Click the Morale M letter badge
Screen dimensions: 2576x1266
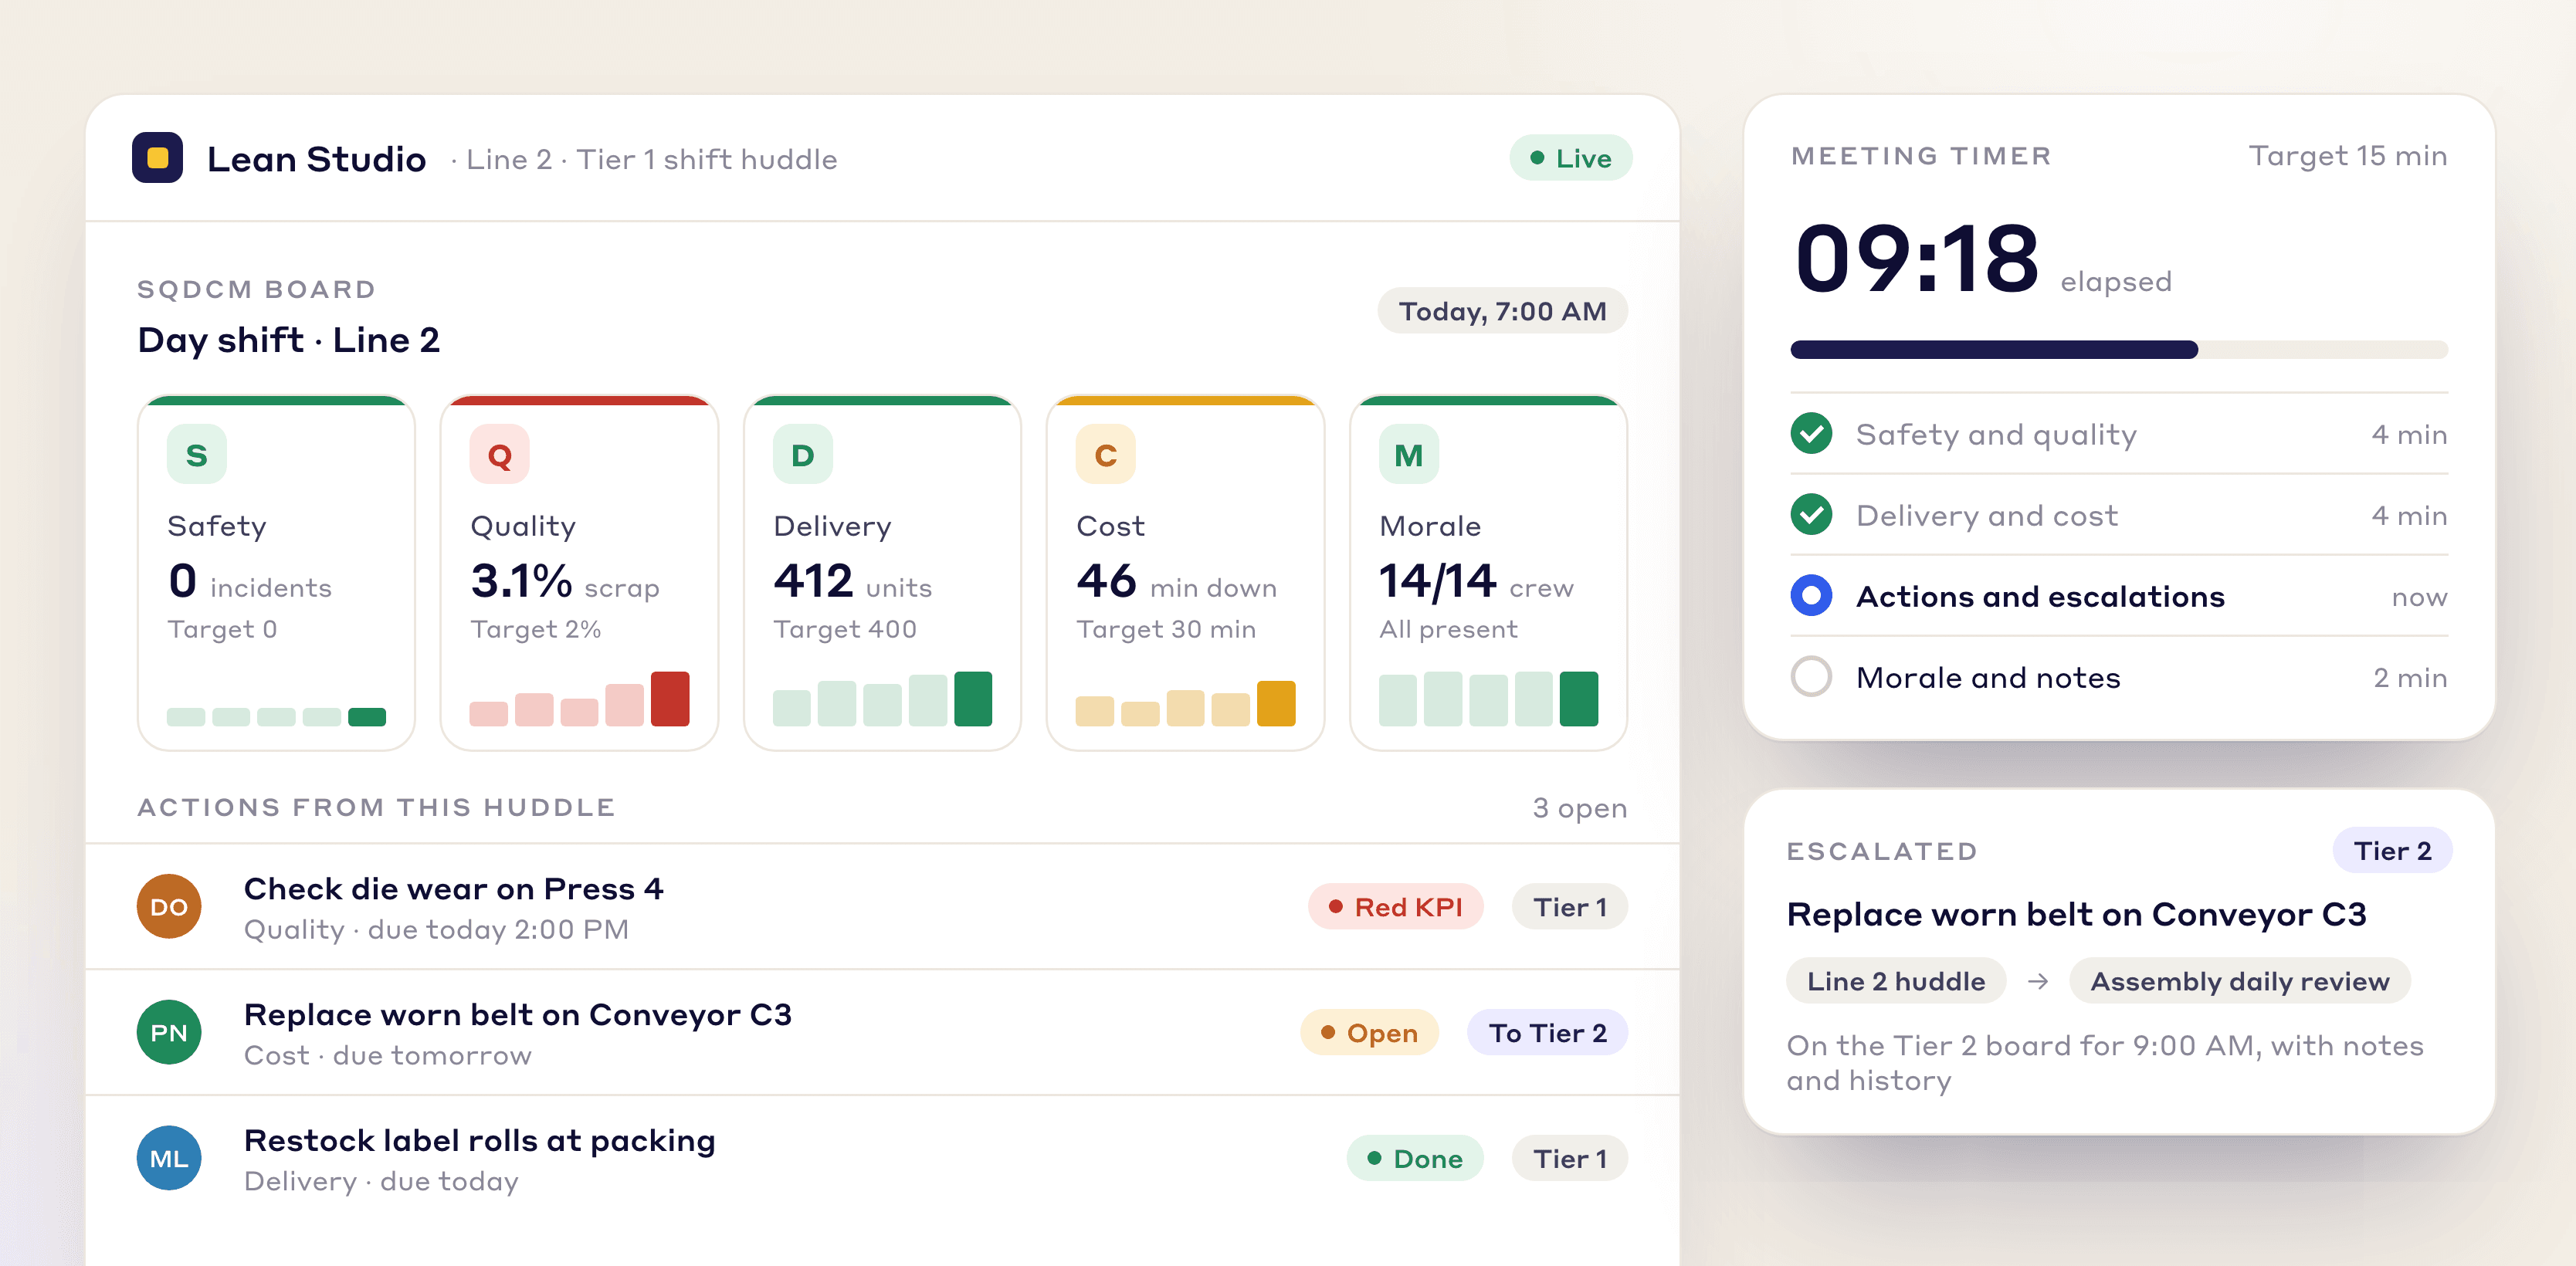pos(1408,455)
